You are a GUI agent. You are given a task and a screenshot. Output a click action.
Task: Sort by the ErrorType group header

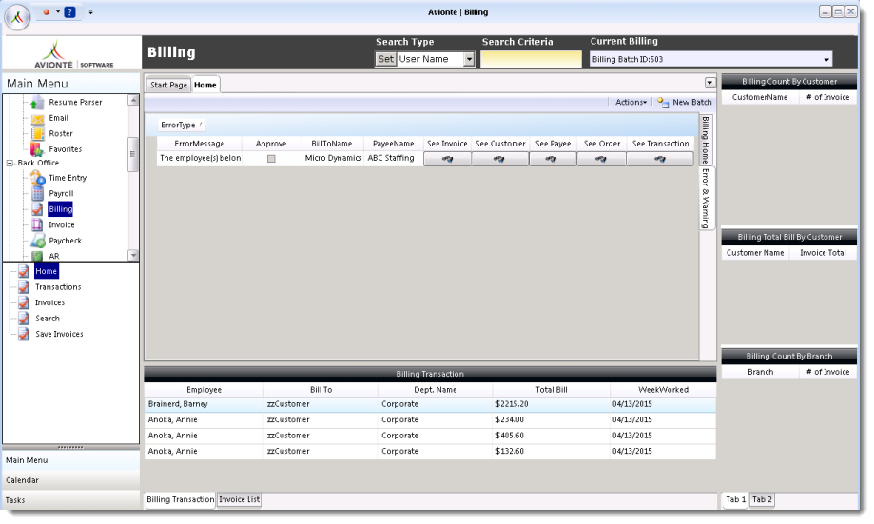181,125
